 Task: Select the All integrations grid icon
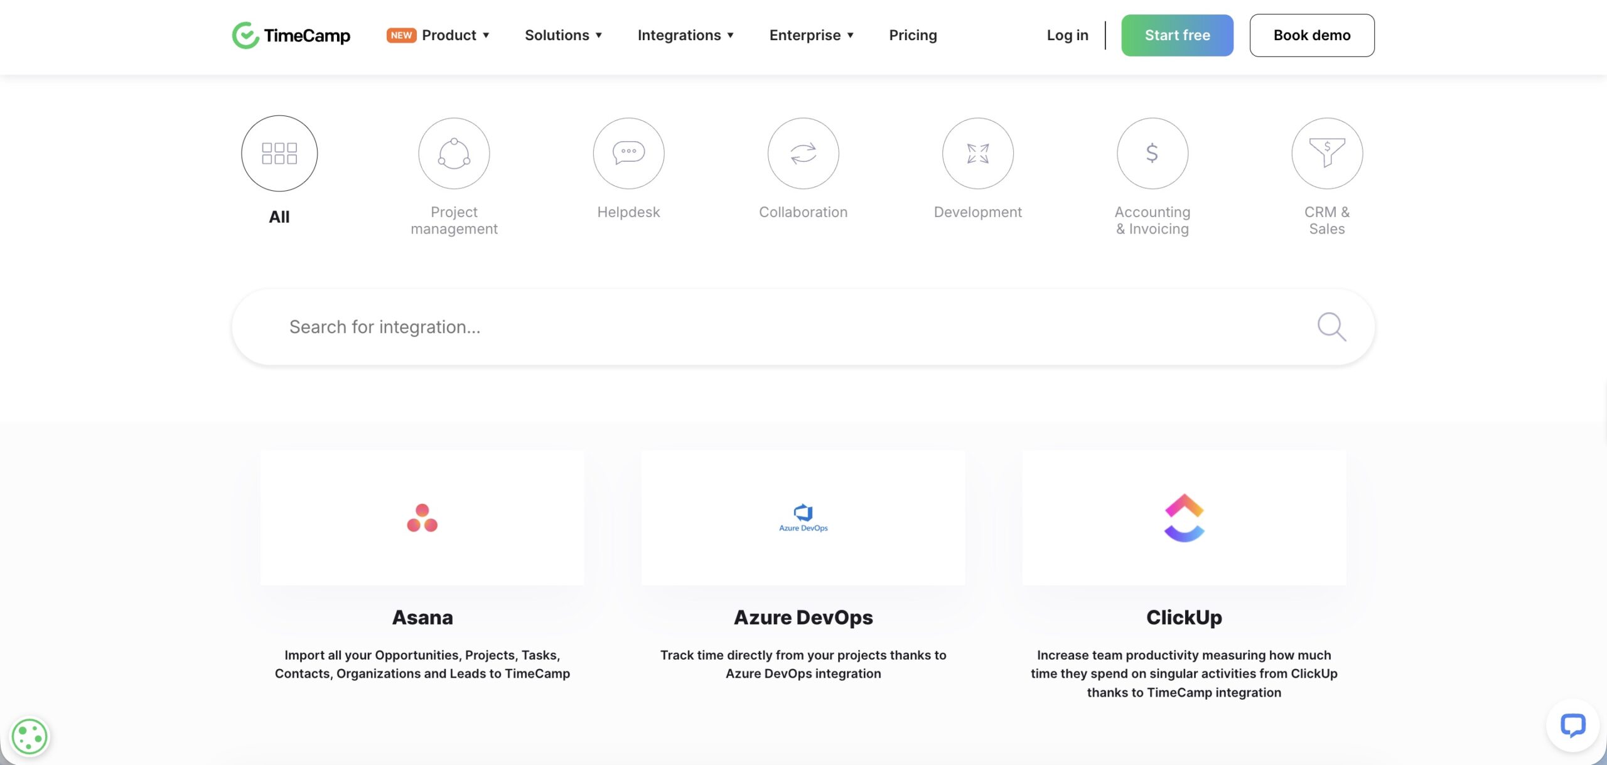coord(279,153)
